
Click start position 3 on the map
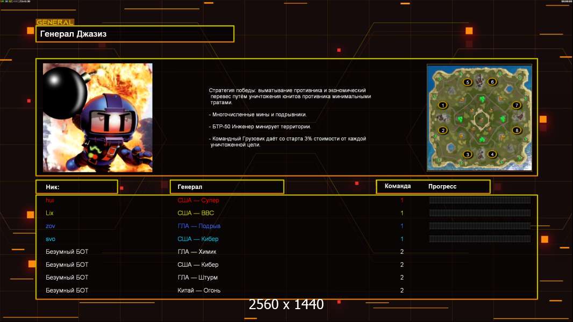468,155
